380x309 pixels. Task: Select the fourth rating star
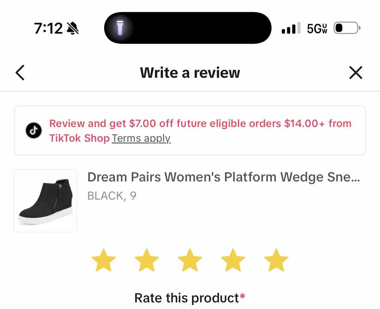233,260
